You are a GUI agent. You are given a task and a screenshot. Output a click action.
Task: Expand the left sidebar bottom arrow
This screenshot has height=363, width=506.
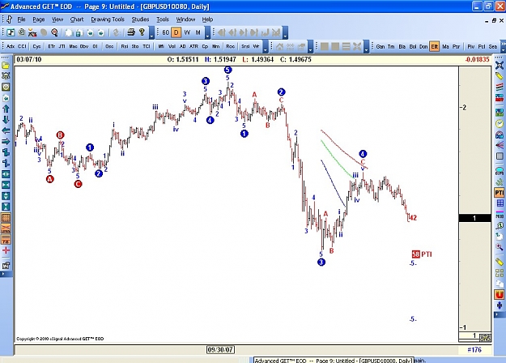[6, 274]
